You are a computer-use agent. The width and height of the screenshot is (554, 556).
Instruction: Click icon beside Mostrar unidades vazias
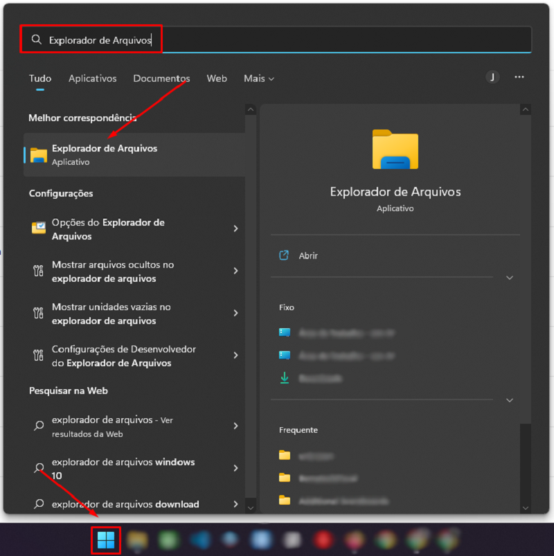(x=38, y=313)
